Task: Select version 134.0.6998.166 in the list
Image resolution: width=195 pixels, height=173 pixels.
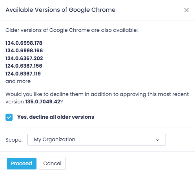Action: tap(24, 50)
